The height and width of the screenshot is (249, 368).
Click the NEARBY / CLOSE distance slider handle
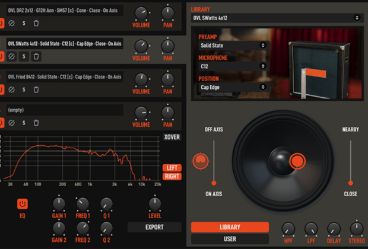[350, 183]
